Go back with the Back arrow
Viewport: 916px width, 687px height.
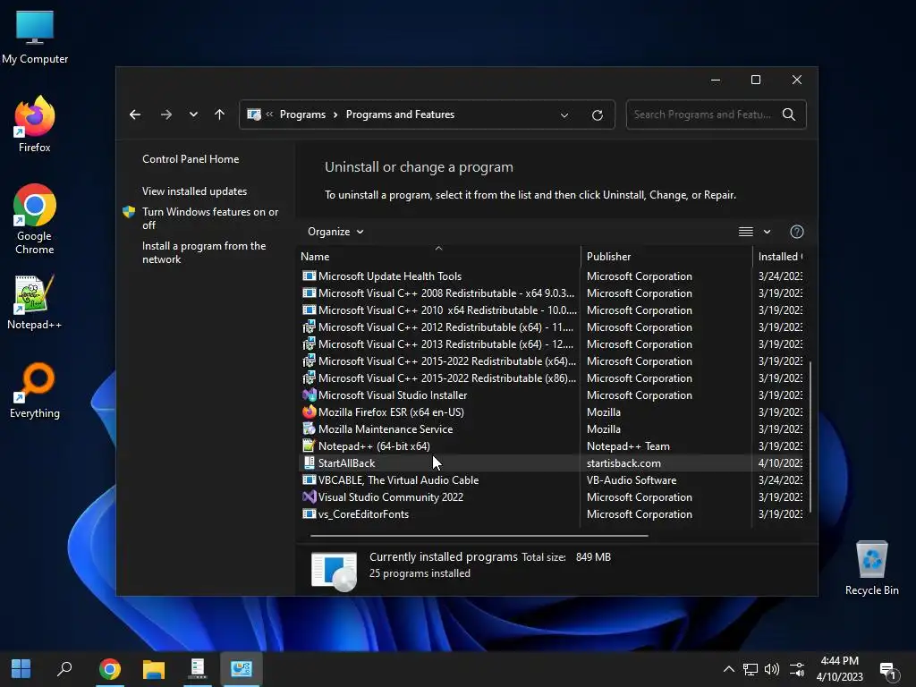[135, 114]
